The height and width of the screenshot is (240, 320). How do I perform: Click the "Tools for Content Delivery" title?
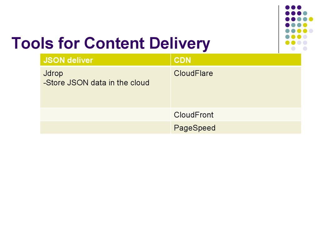tap(111, 43)
